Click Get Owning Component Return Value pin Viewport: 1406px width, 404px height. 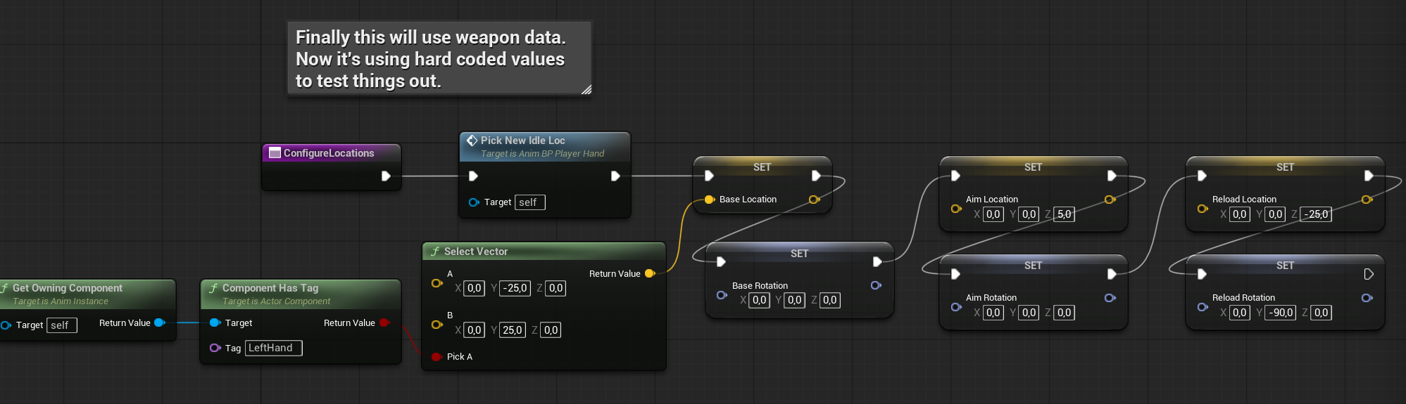tap(159, 323)
